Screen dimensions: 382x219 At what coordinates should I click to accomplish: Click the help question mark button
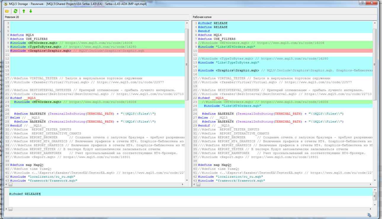(362, 3)
